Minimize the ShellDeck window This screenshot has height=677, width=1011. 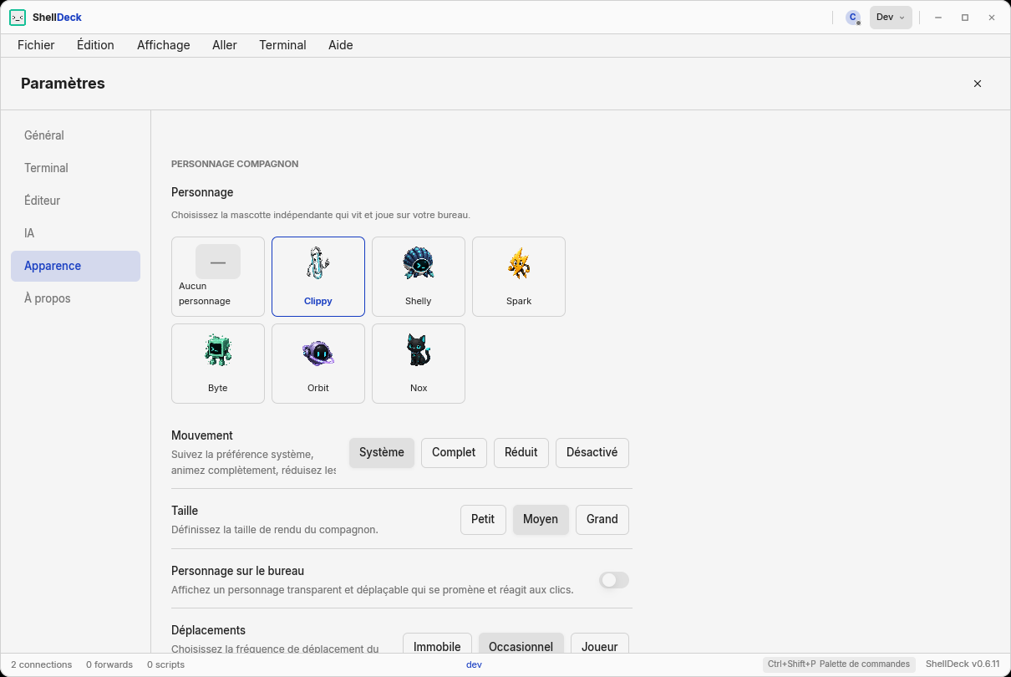click(x=938, y=18)
